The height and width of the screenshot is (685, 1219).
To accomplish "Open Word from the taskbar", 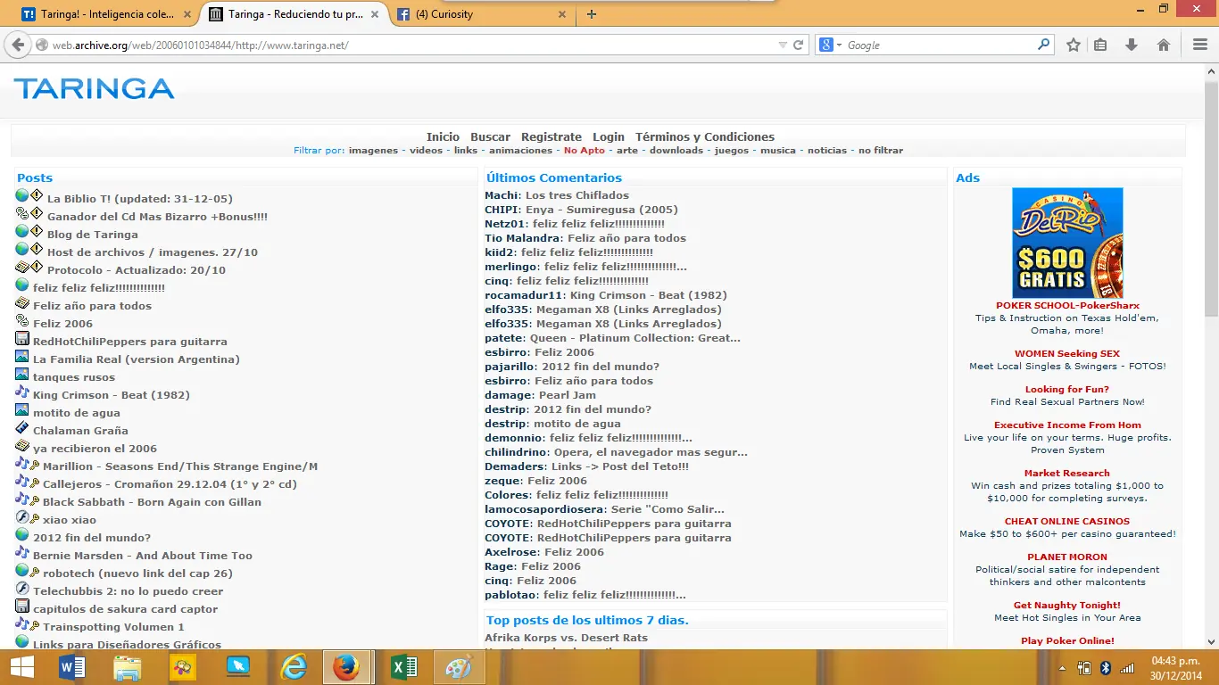I will tap(72, 667).
